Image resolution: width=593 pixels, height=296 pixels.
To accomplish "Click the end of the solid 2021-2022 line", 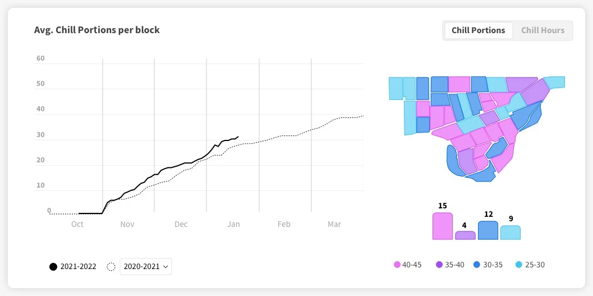I will click(238, 136).
